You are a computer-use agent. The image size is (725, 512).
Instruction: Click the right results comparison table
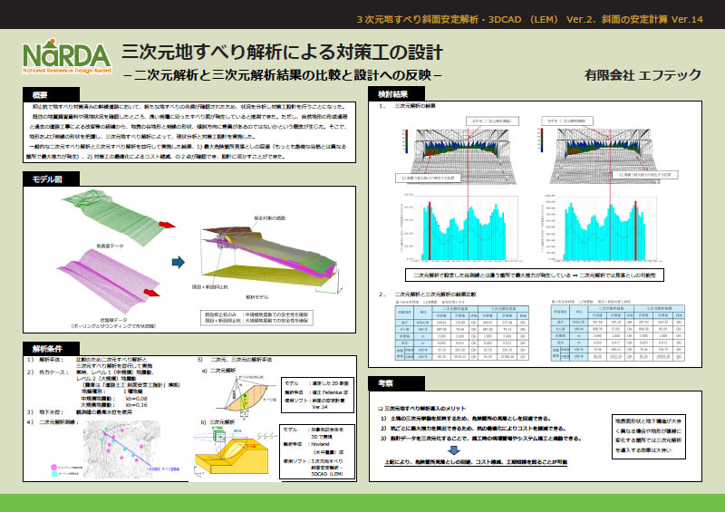(x=618, y=332)
